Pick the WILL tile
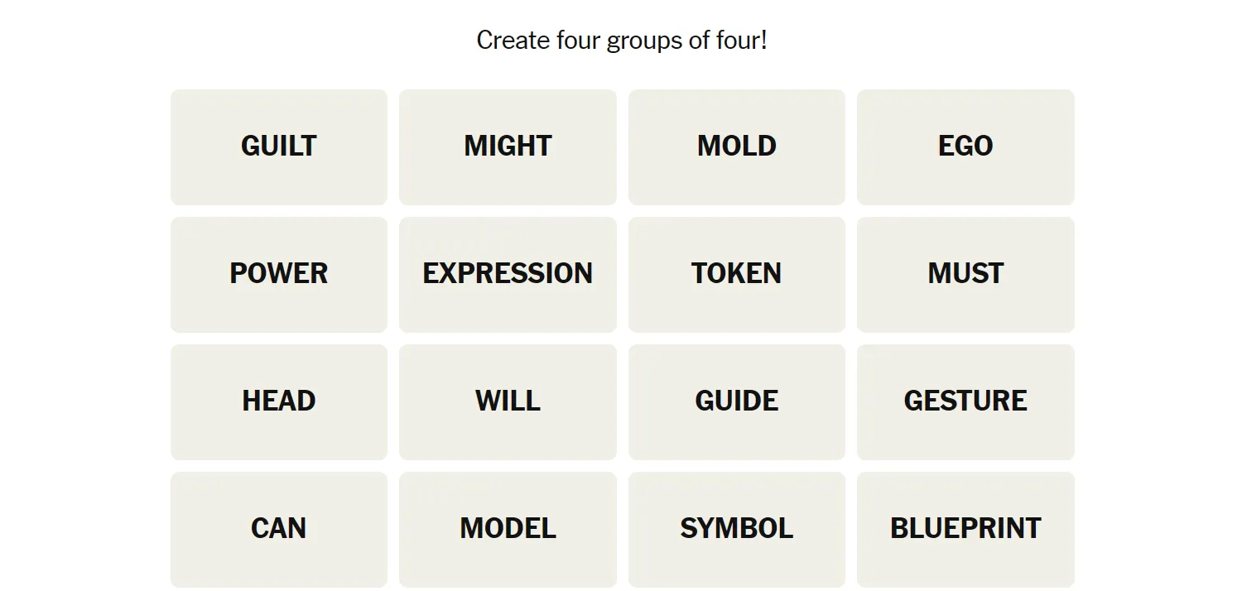 [x=508, y=402]
